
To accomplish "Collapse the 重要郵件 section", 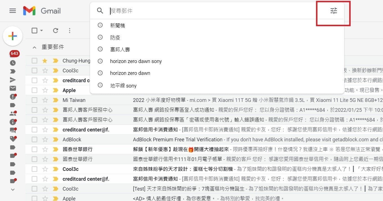I will pos(34,48).
